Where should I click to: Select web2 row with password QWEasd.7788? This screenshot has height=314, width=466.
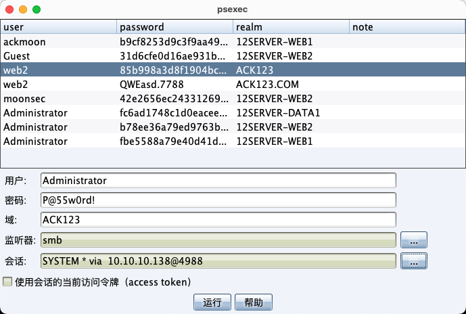(233, 85)
